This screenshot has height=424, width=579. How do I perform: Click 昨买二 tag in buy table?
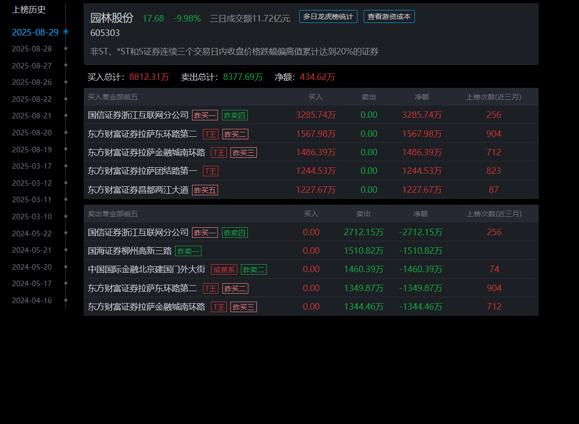click(x=235, y=134)
